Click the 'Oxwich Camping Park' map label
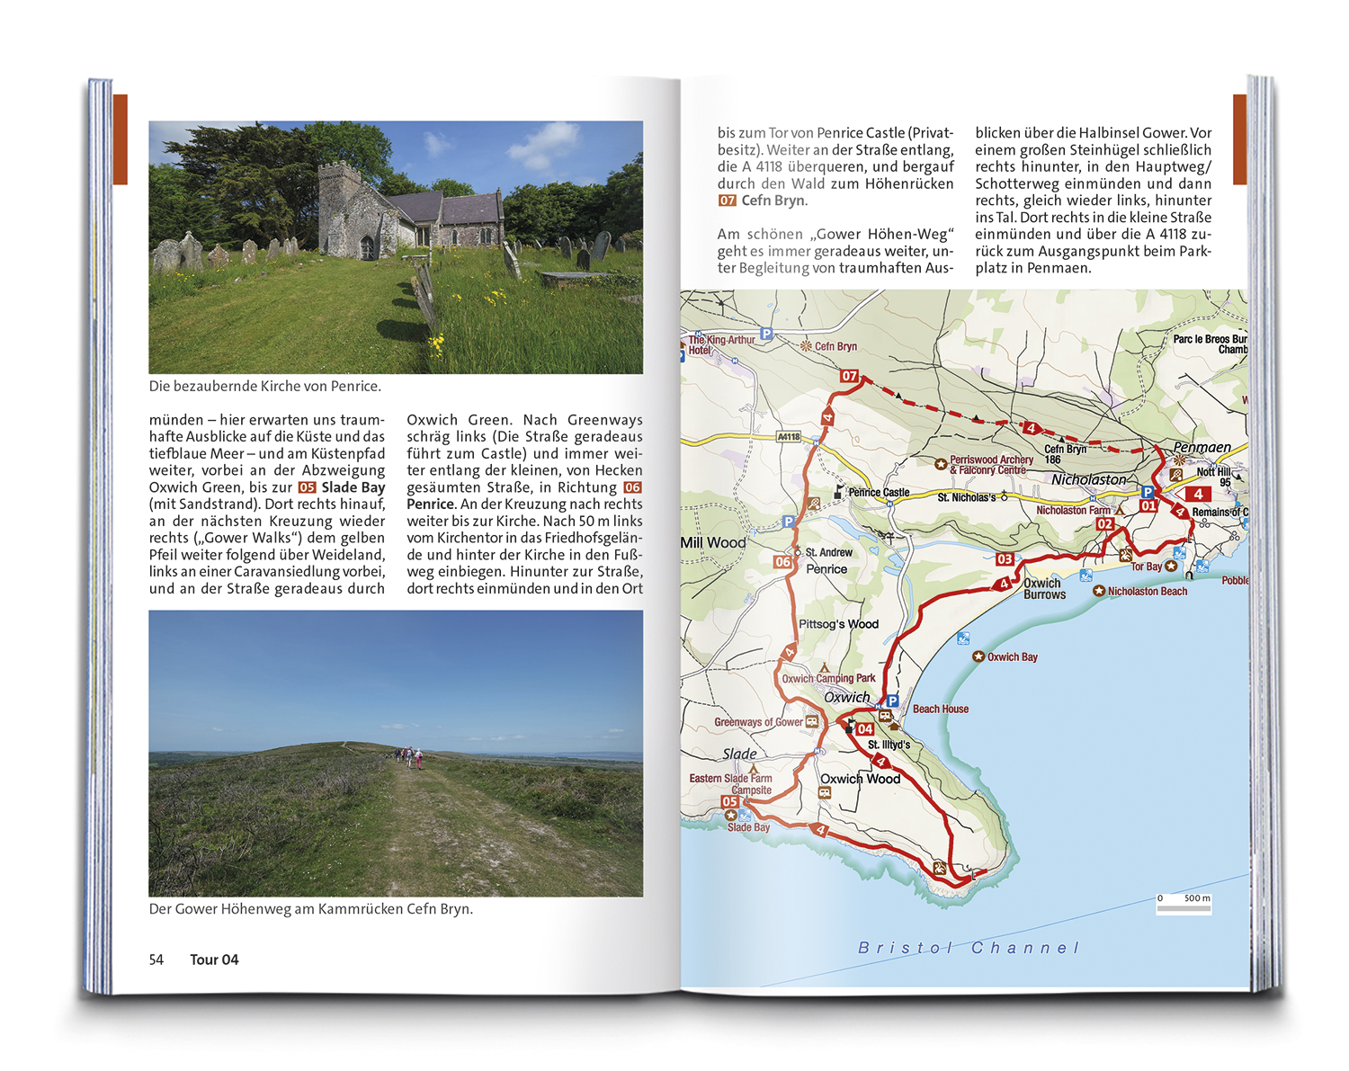The image size is (1349, 1071). [828, 679]
